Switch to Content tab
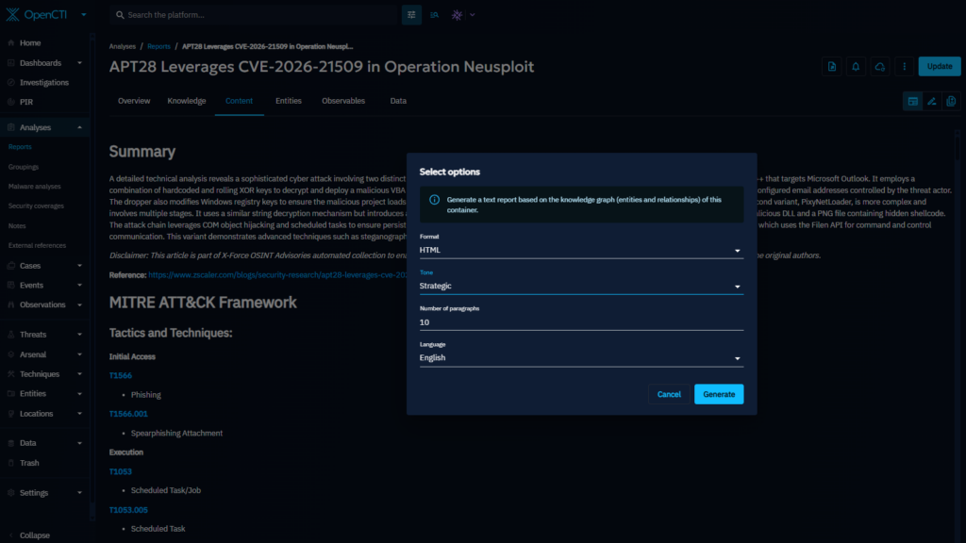Image resolution: width=966 pixels, height=543 pixels. [239, 101]
